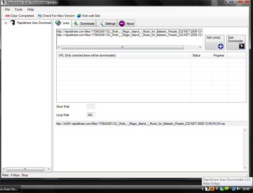Click the round dark tray icon
Screen dimensions: 253x193
point(217,188)
